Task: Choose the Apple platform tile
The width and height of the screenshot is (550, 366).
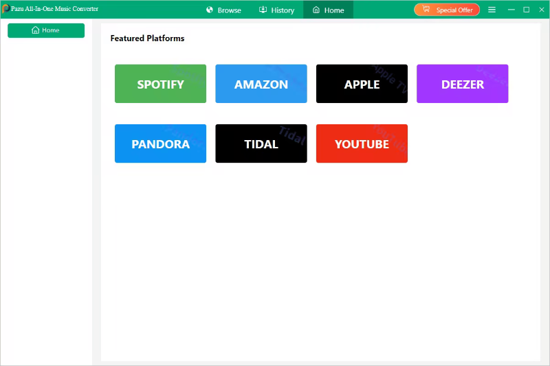Action: [x=362, y=84]
